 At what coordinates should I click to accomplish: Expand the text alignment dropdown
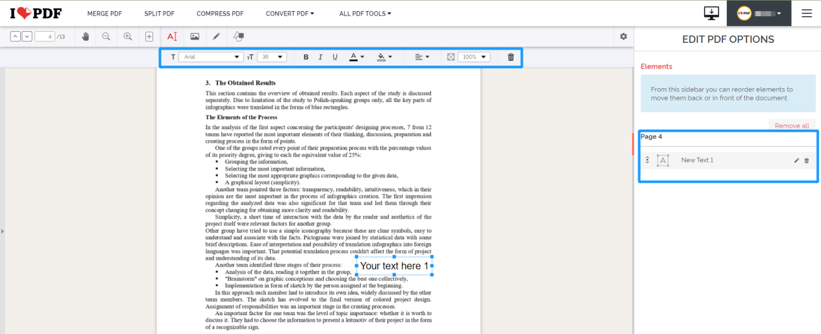click(422, 57)
